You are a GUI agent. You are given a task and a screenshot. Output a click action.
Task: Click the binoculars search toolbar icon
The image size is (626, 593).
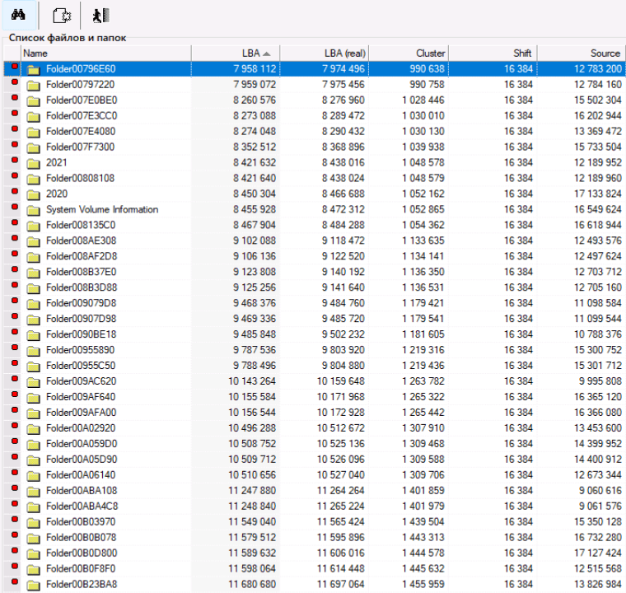pos(18,15)
